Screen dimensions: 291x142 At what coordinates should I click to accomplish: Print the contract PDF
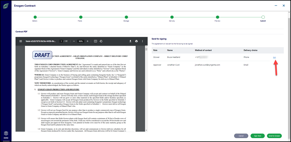click(x=136, y=41)
